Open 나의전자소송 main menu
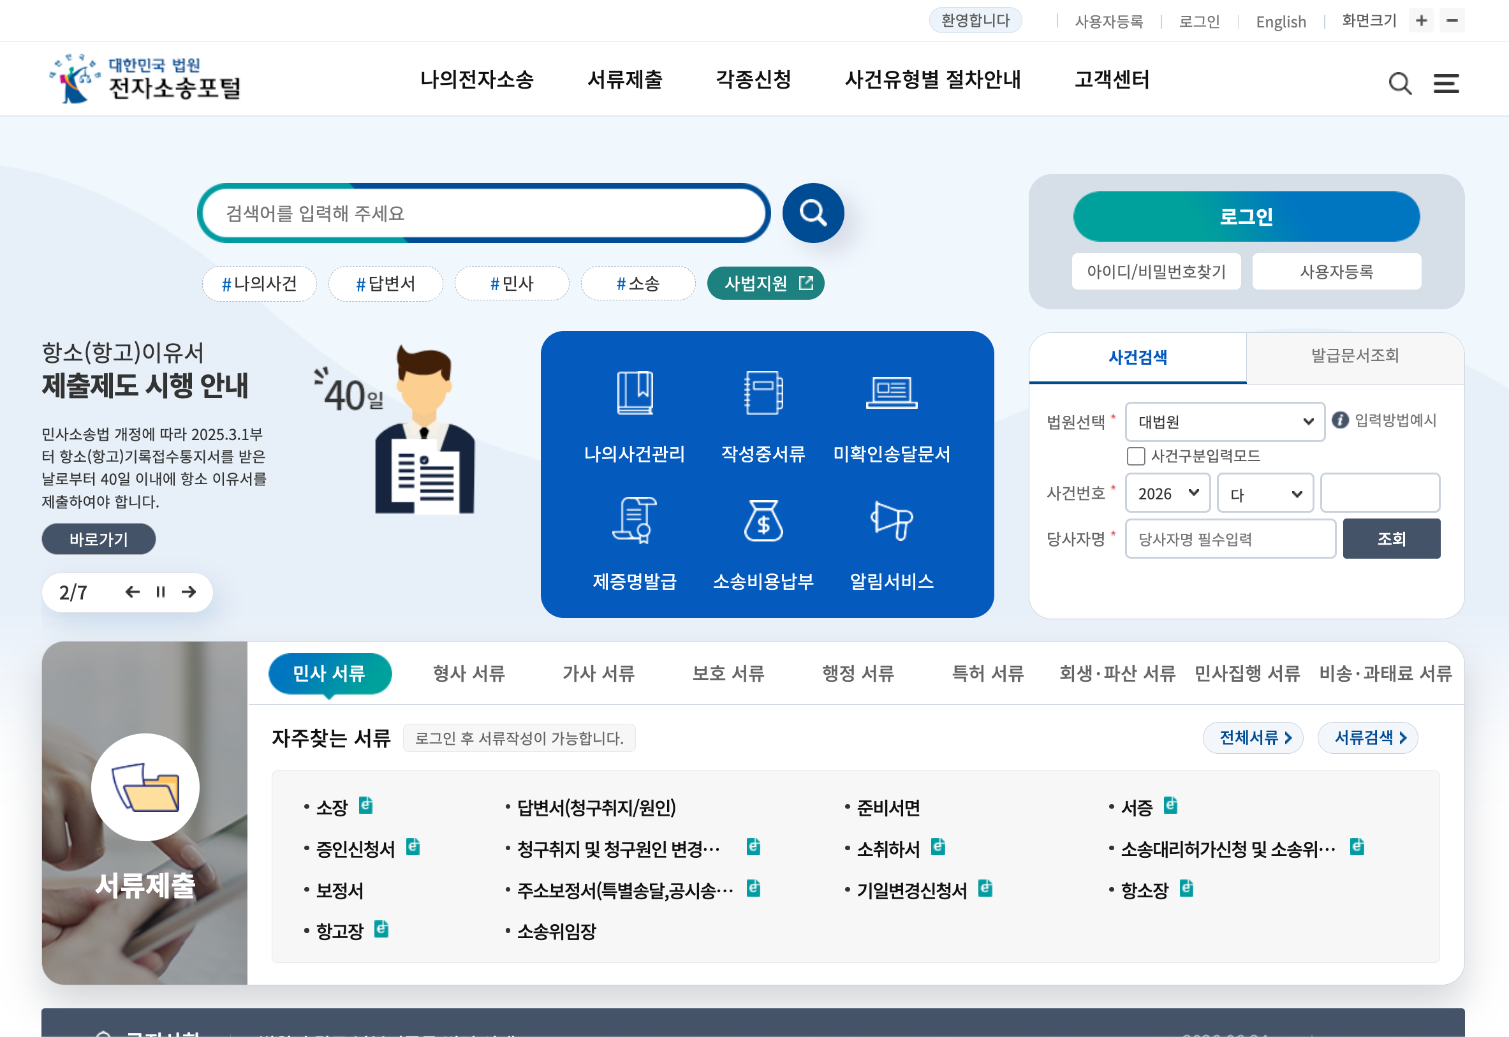Viewport: 1509px width, 1037px height. (x=477, y=79)
